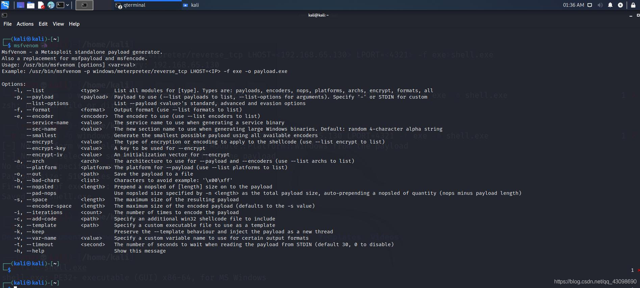Image resolution: width=640 pixels, height=288 pixels.
Task: Click the '-p, --payload' option text
Action: click(x=33, y=97)
